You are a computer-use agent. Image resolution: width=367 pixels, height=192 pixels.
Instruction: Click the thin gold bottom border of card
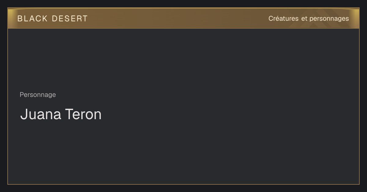point(183,184)
